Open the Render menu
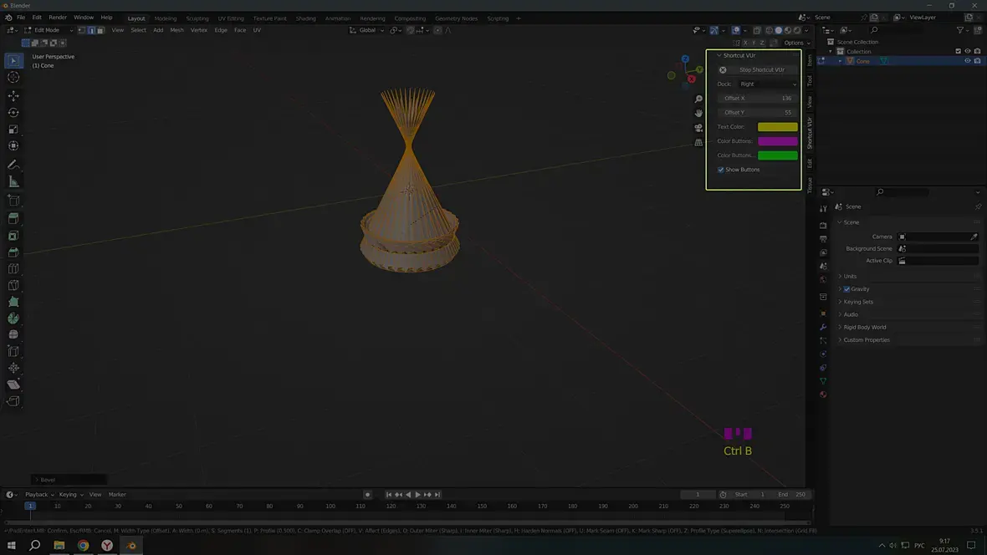987x555 pixels. pos(57,18)
